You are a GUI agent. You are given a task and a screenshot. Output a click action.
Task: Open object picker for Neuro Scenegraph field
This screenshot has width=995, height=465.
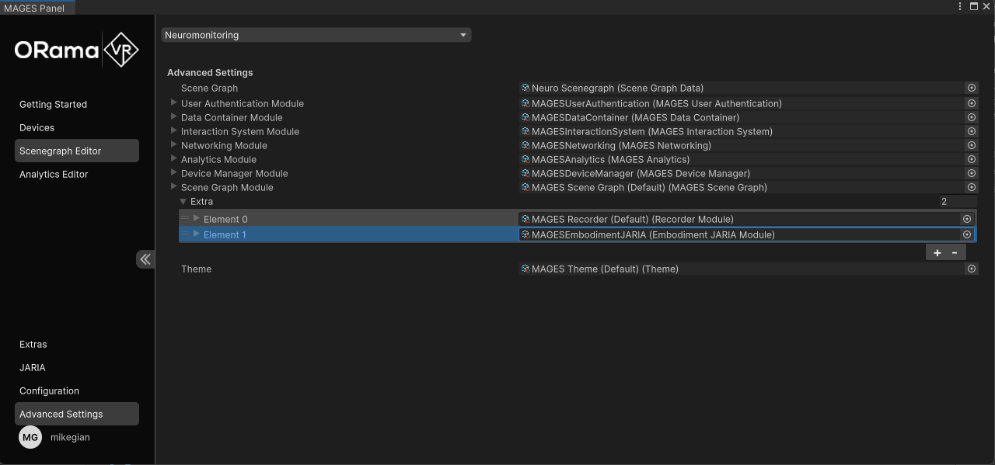(x=971, y=88)
